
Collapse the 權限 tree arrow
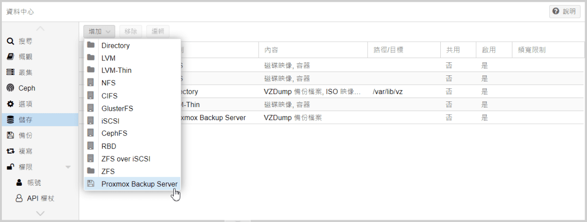(x=68, y=167)
